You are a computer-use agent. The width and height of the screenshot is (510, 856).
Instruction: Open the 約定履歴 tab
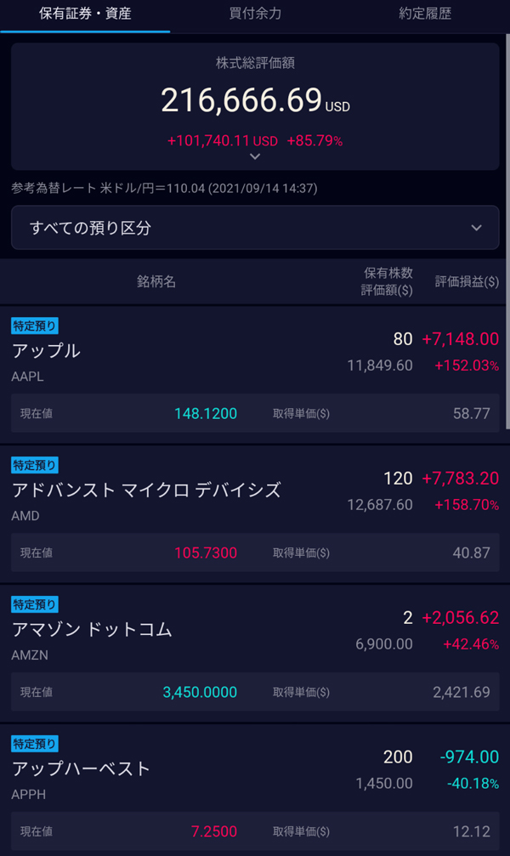coord(425,14)
